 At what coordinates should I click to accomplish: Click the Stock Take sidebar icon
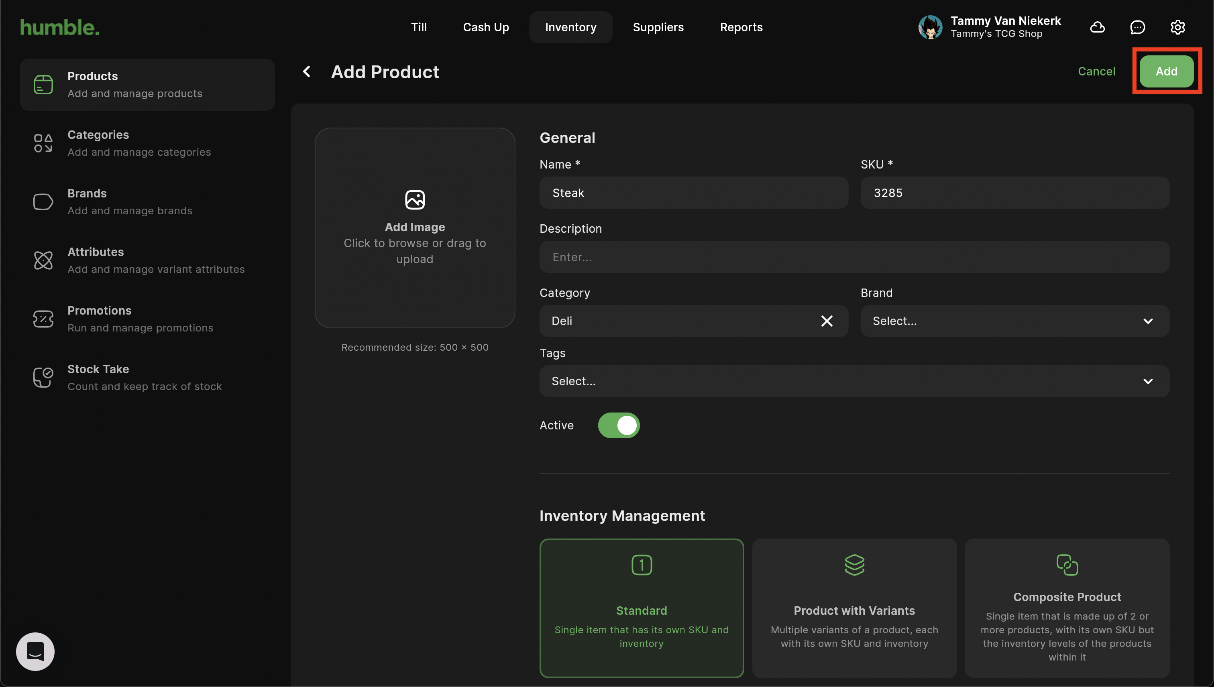click(43, 378)
